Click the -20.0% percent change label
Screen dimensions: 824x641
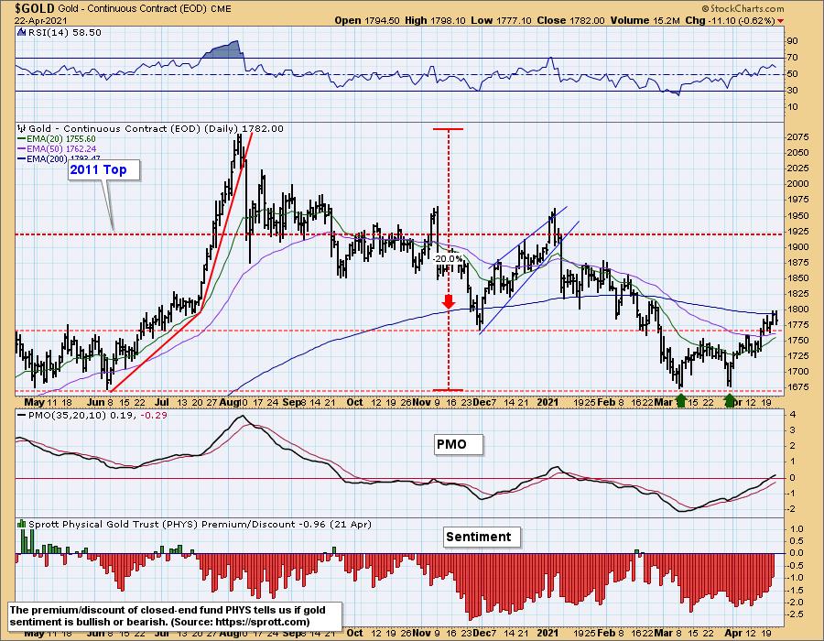[448, 258]
